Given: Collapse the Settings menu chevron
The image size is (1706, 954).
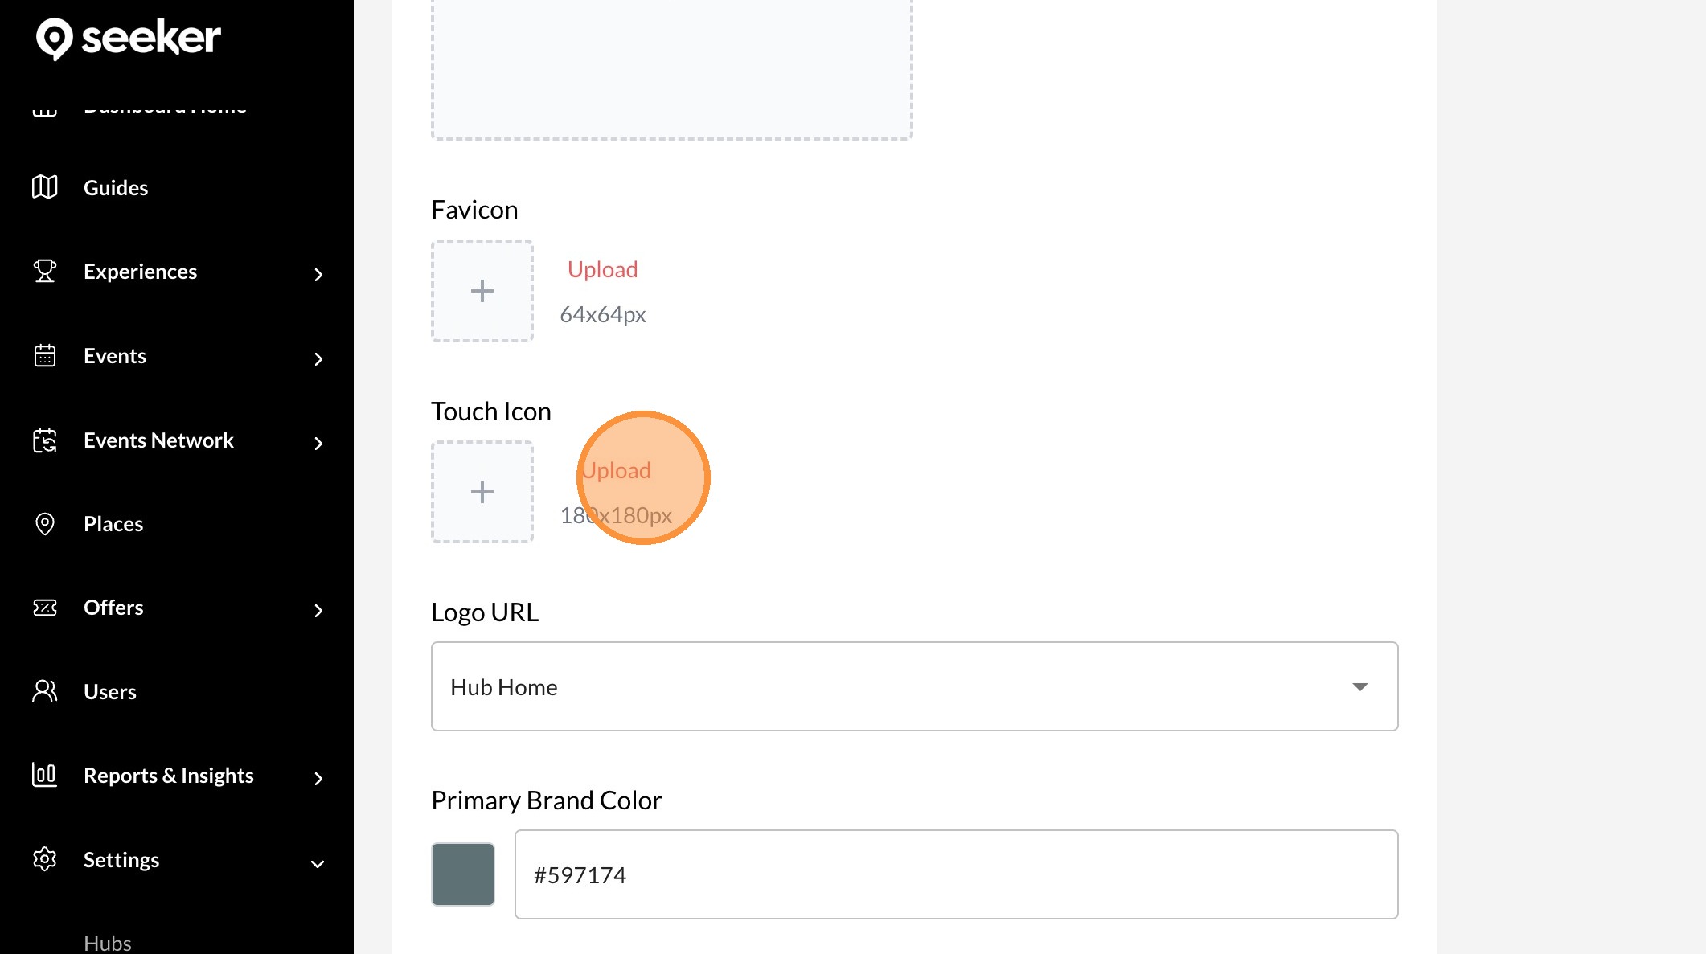Looking at the screenshot, I should pyautogui.click(x=318, y=864).
